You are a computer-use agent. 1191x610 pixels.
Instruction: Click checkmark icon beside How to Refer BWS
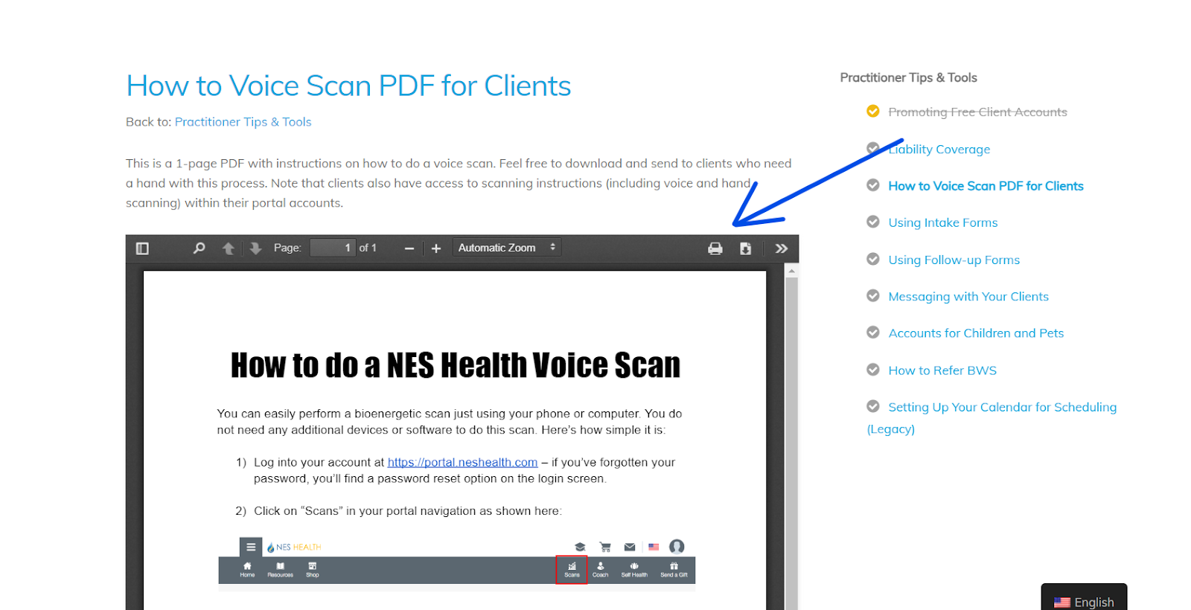[x=873, y=370]
